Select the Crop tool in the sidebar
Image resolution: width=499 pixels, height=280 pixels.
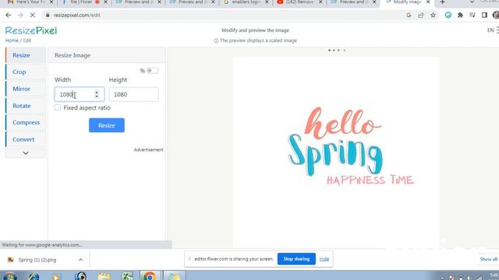point(26,72)
